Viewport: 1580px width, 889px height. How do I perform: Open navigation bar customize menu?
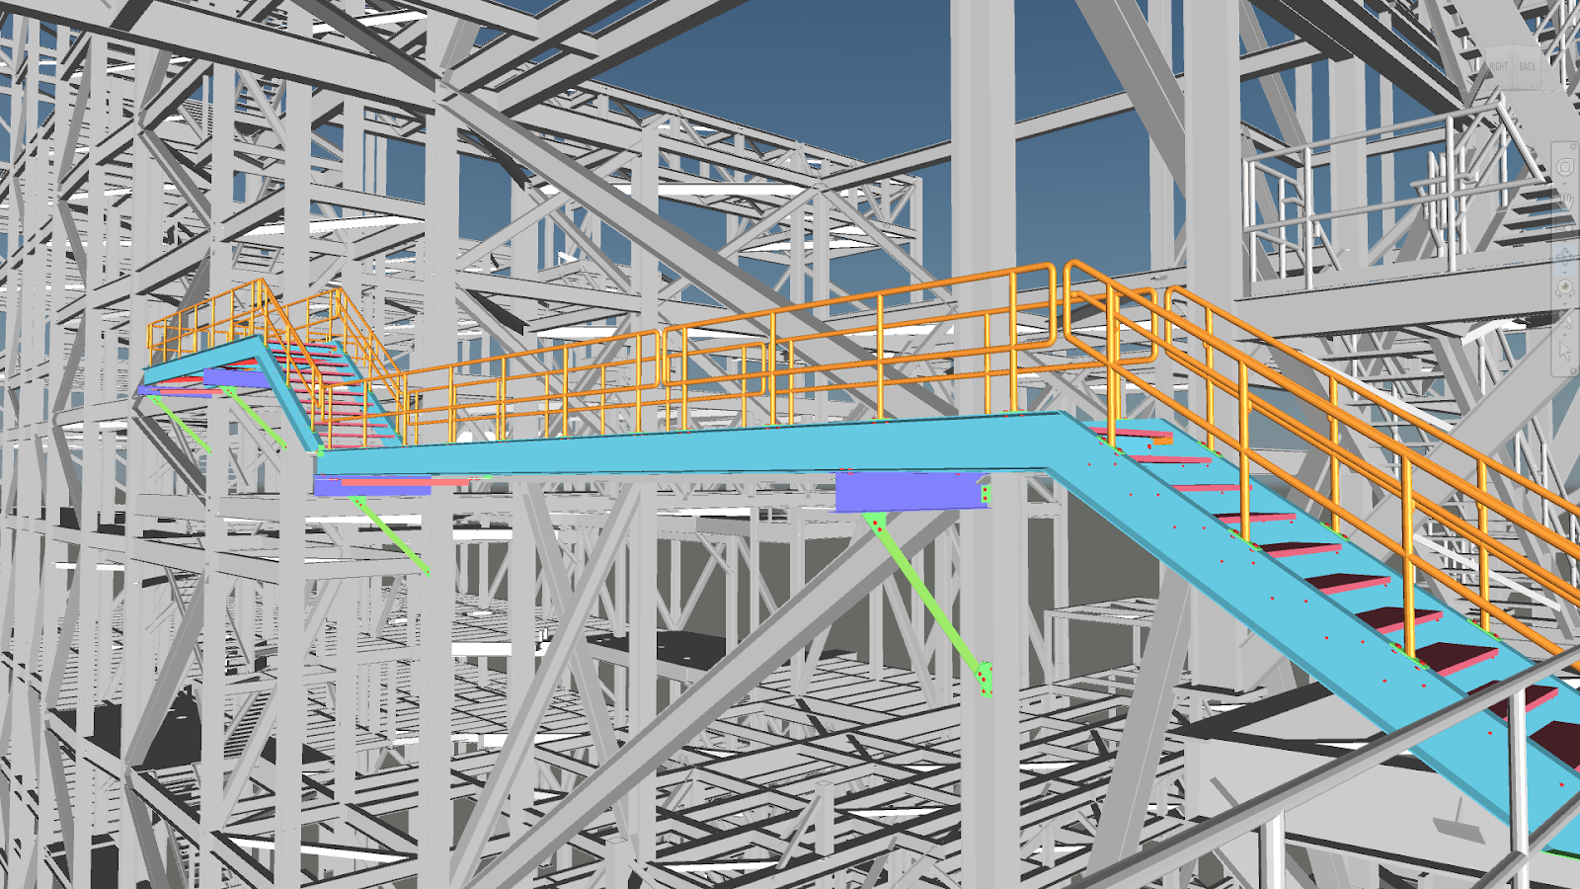tap(1573, 370)
